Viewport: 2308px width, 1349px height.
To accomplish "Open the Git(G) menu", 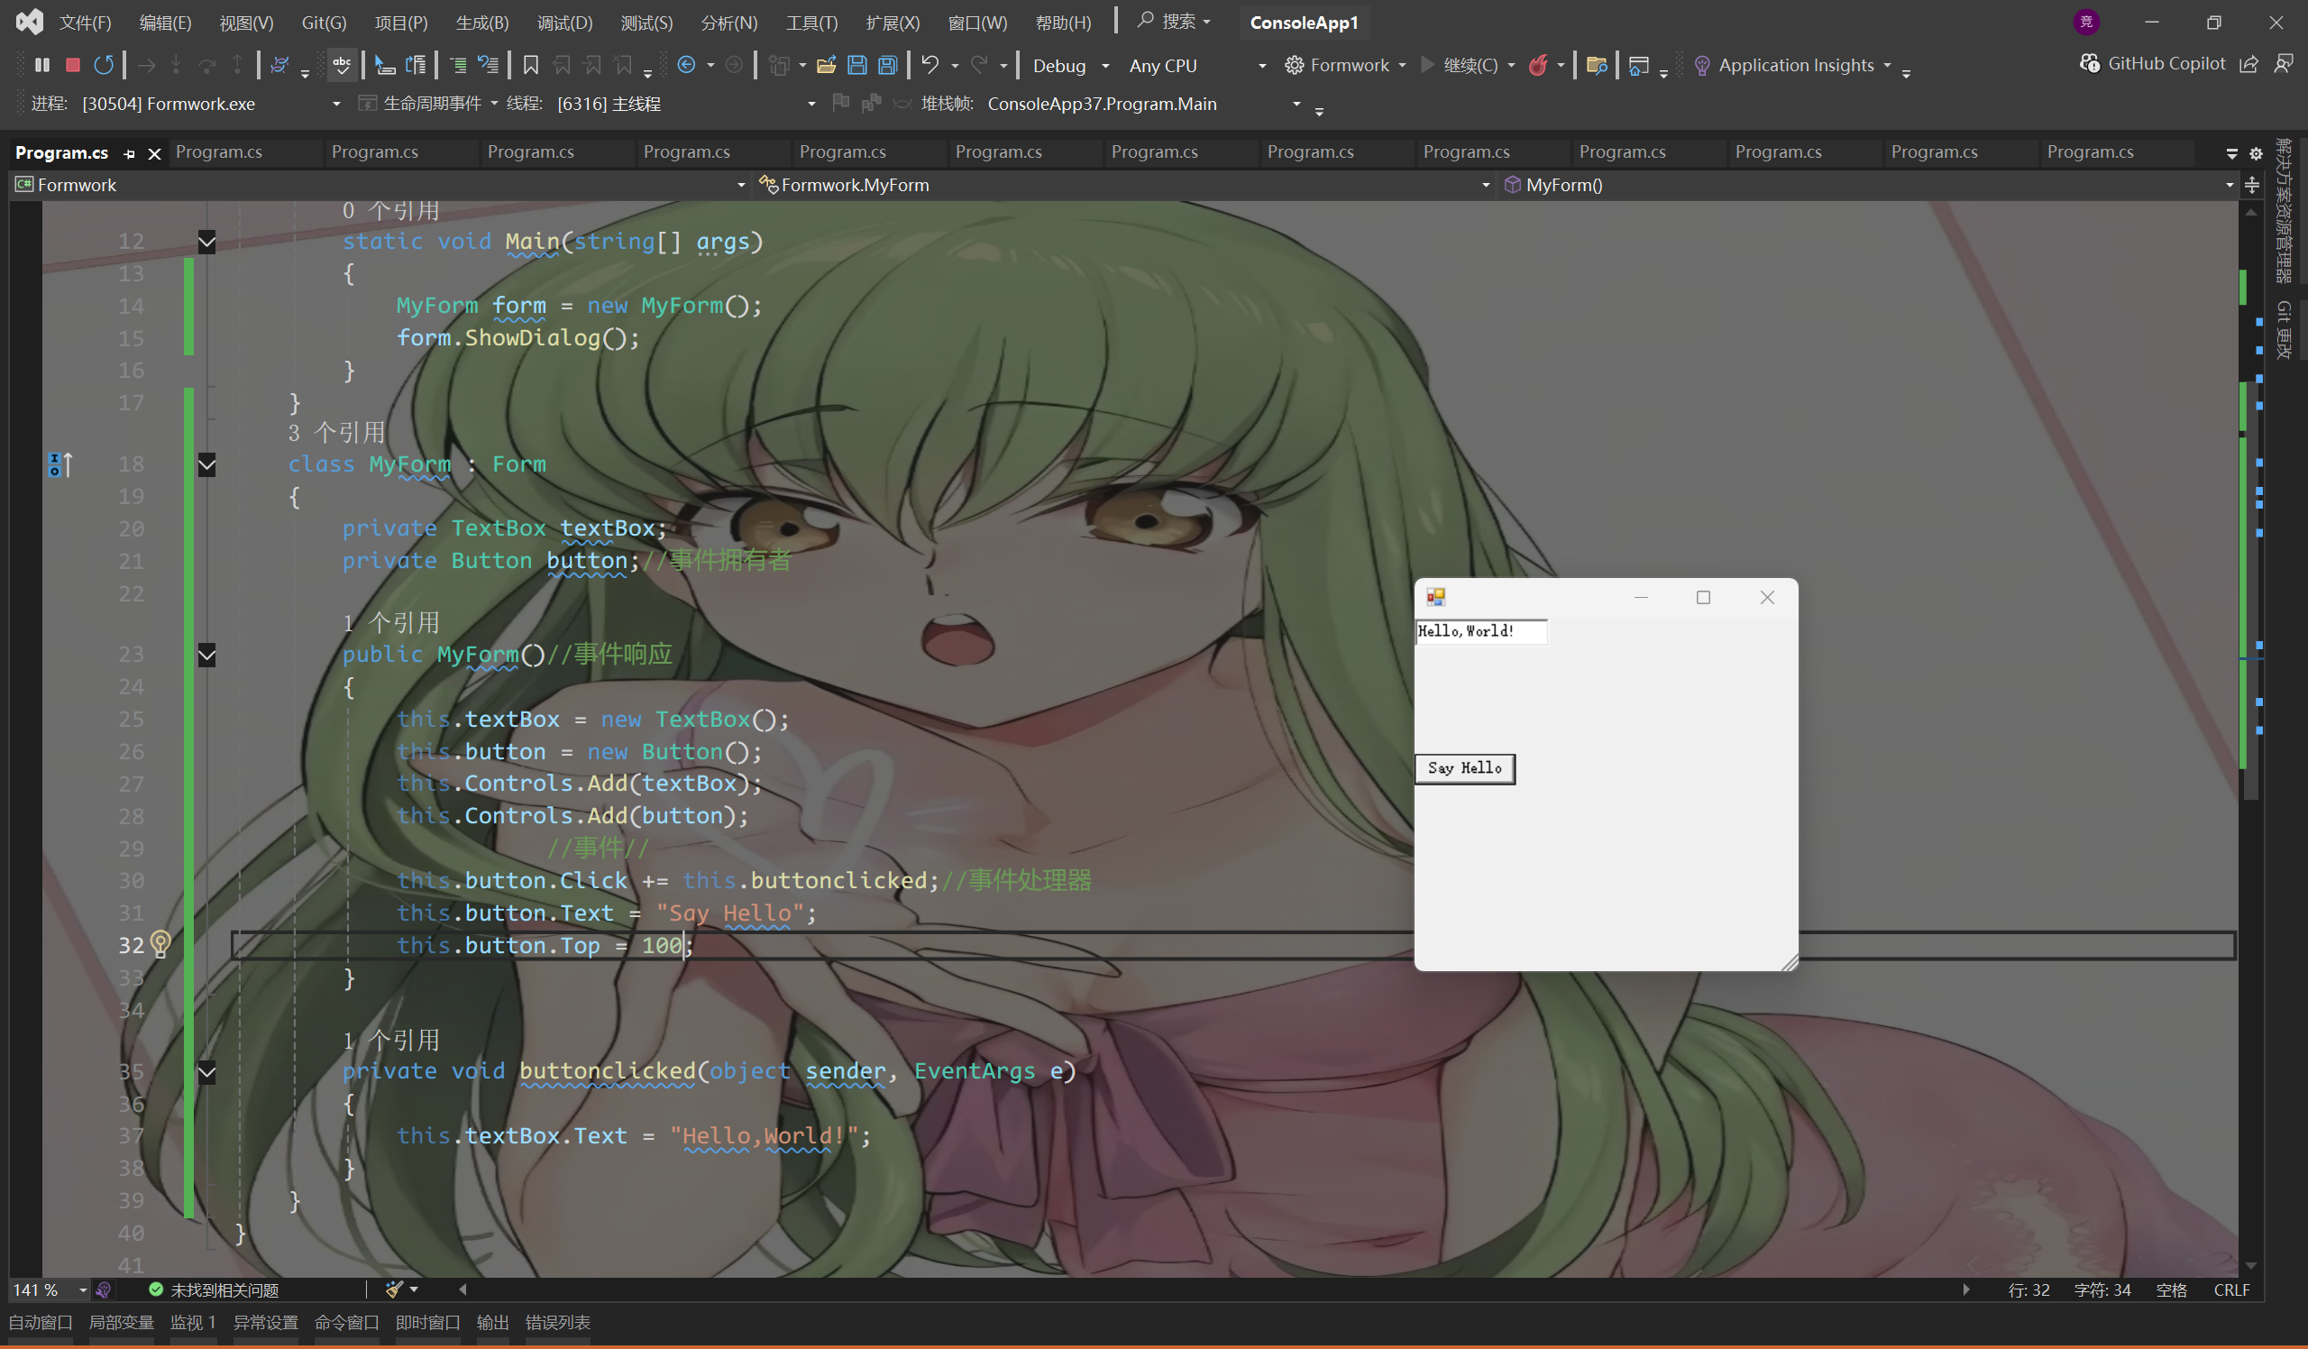I will (325, 23).
